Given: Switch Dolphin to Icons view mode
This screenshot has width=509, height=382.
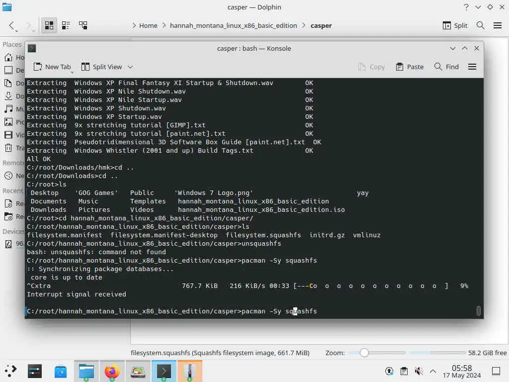Looking at the screenshot, I should [x=49, y=25].
